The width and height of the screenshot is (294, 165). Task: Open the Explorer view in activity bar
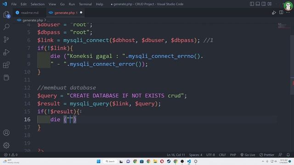6,14
